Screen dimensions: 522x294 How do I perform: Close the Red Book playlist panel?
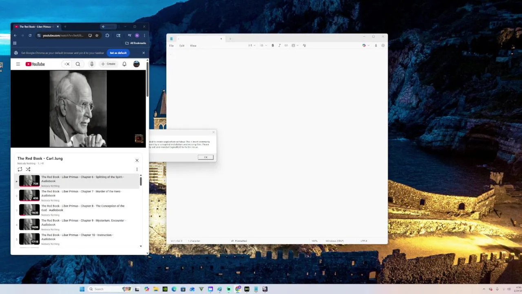pos(137,160)
